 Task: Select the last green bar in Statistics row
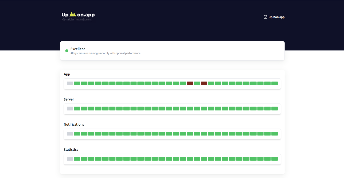[275, 159]
